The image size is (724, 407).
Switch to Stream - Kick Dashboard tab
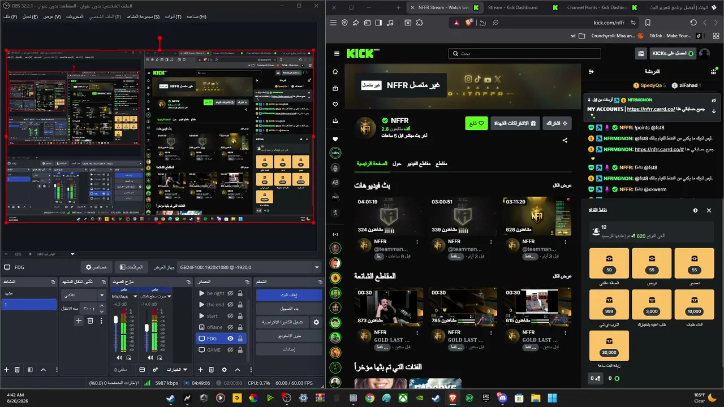[x=512, y=7]
